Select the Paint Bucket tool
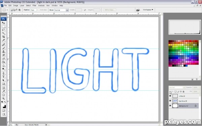Image resolution: width=202 pixels, height=126 pixels. pyautogui.click(x=3, y=62)
